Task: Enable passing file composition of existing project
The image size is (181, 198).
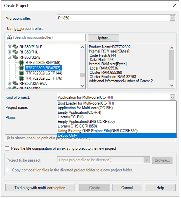Action: pyautogui.click(x=7, y=148)
